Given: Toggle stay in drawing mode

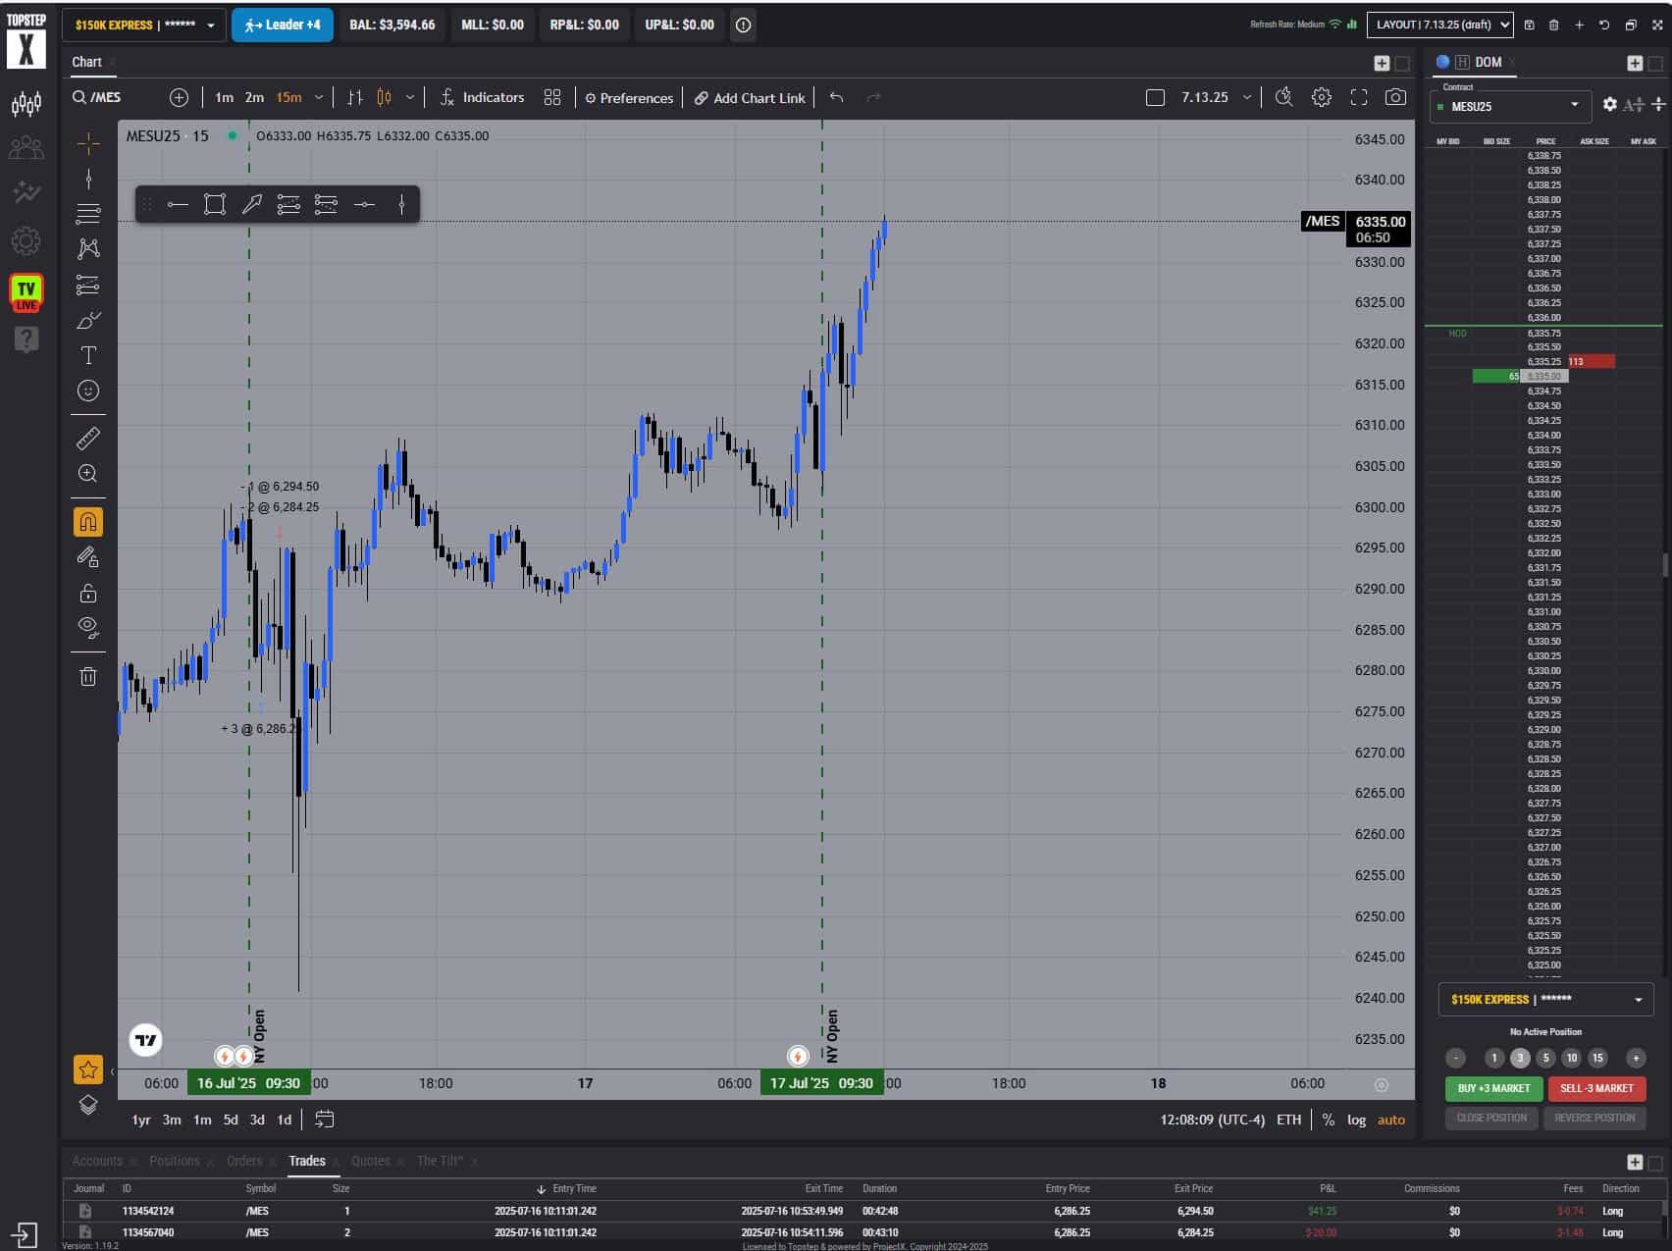Looking at the screenshot, I should [x=88, y=557].
